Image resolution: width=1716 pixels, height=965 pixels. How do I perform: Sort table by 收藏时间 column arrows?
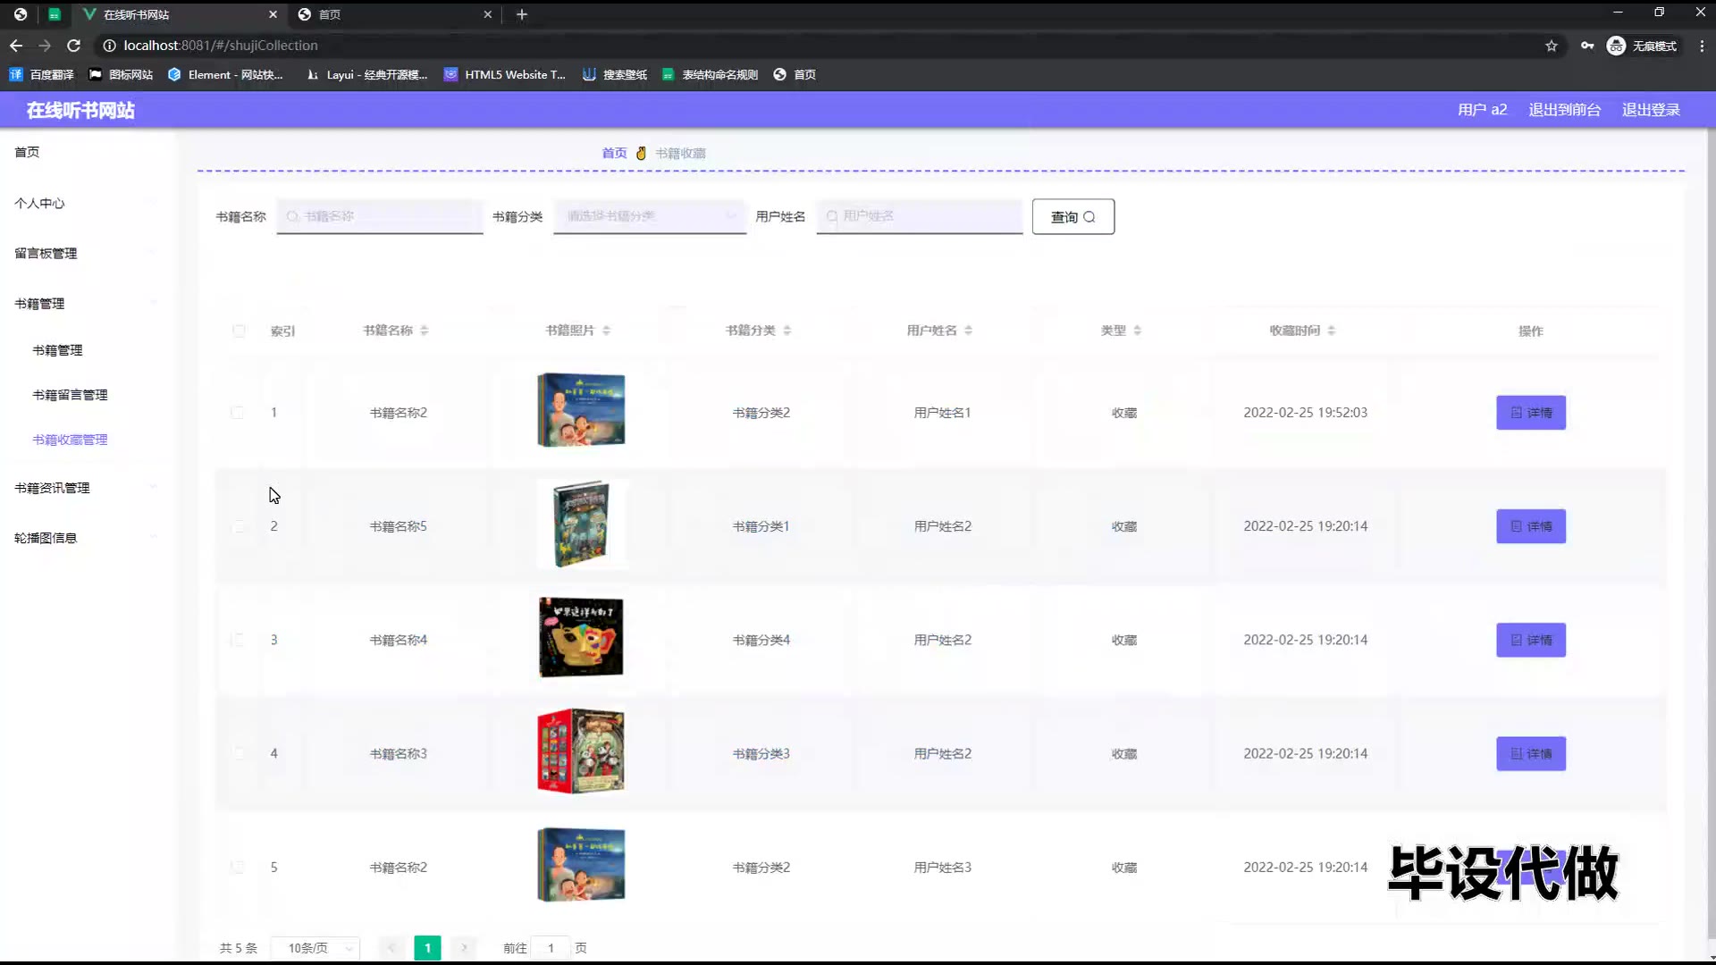coord(1332,331)
